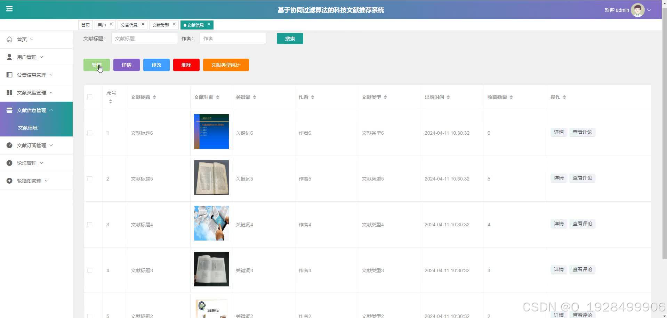Close the 文献类型 tab
This screenshot has width=667, height=318.
(174, 24)
